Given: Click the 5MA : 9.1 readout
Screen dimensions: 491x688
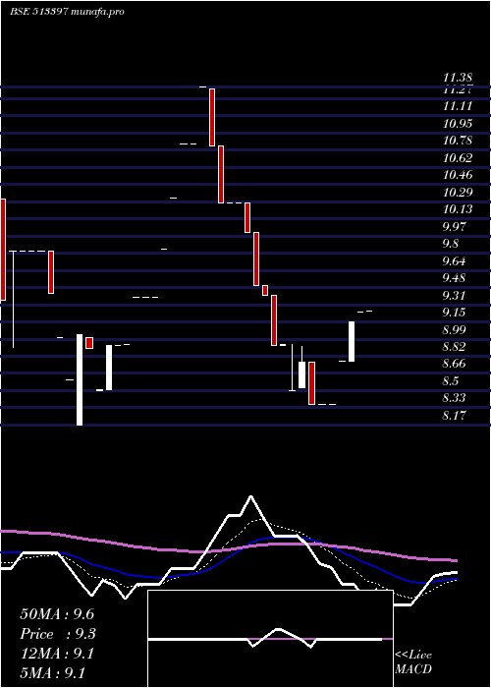Looking at the screenshot, I should tap(53, 673).
